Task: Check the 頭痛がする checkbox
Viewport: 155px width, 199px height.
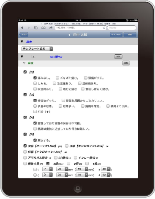Action: [86, 78]
